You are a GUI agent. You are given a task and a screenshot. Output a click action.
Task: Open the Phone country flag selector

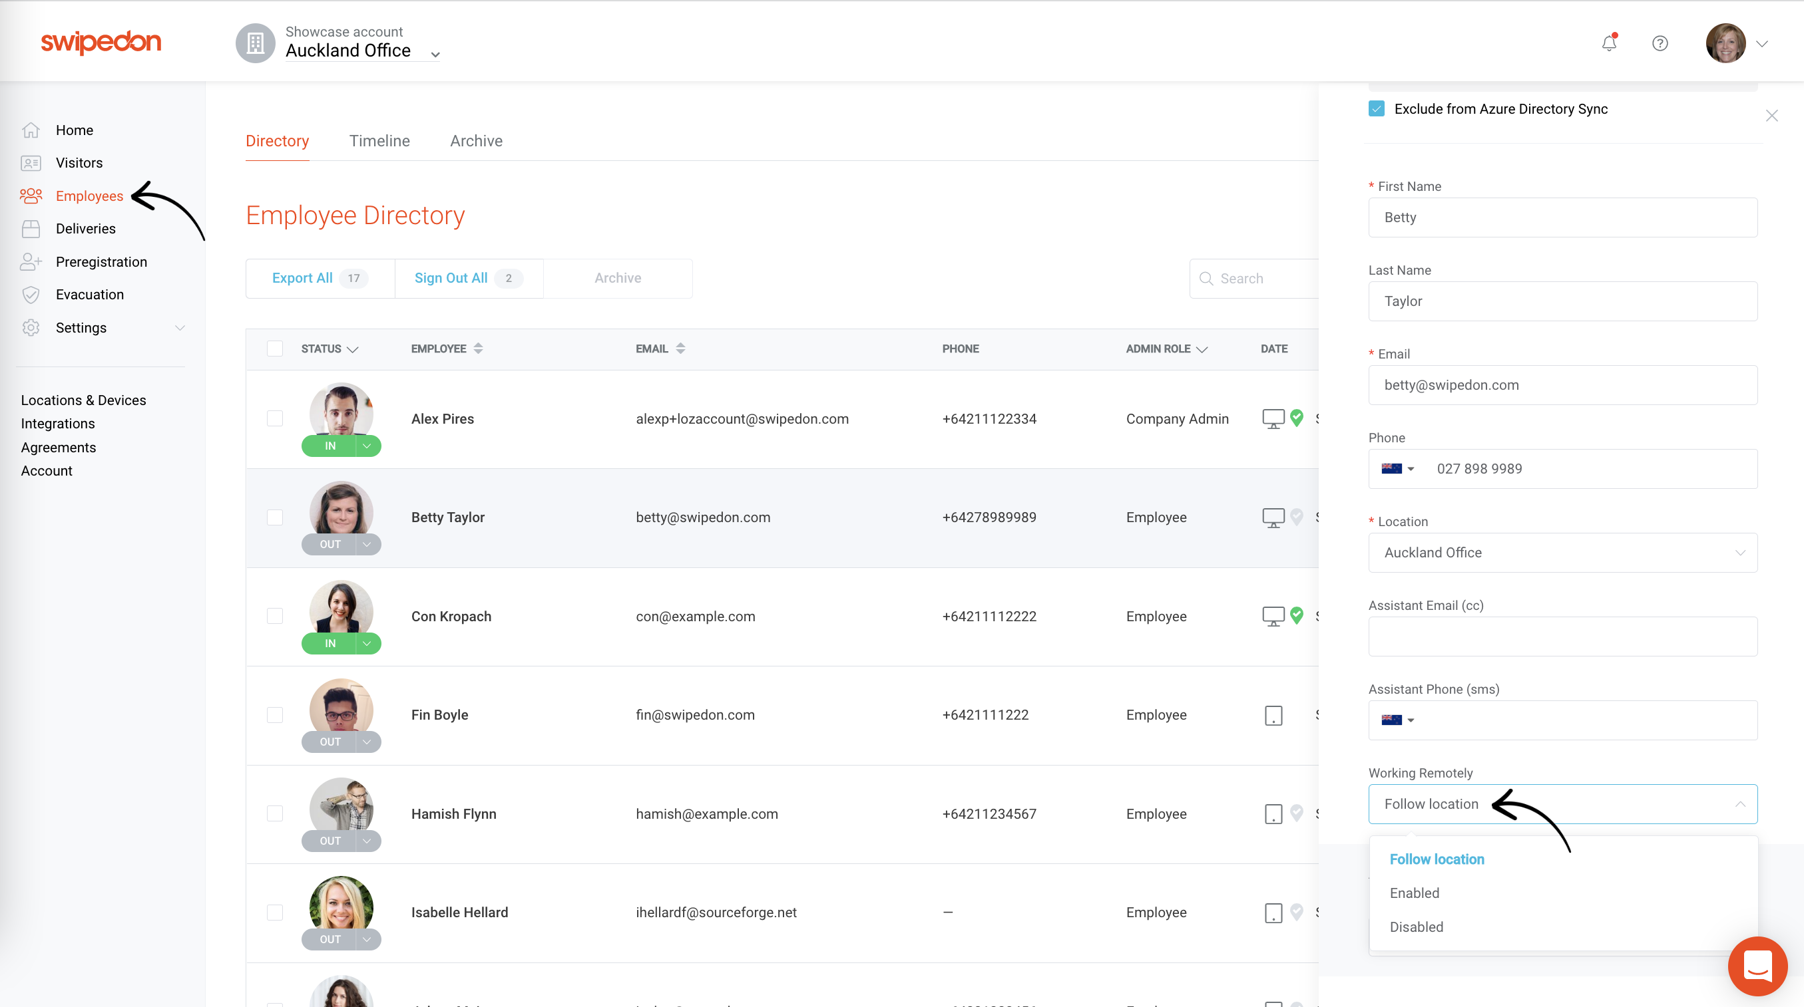[1397, 469]
